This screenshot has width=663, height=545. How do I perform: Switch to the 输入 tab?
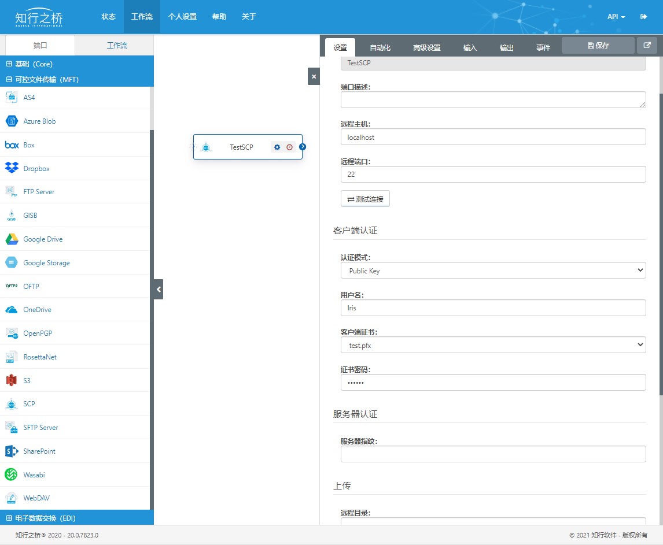[x=470, y=48]
